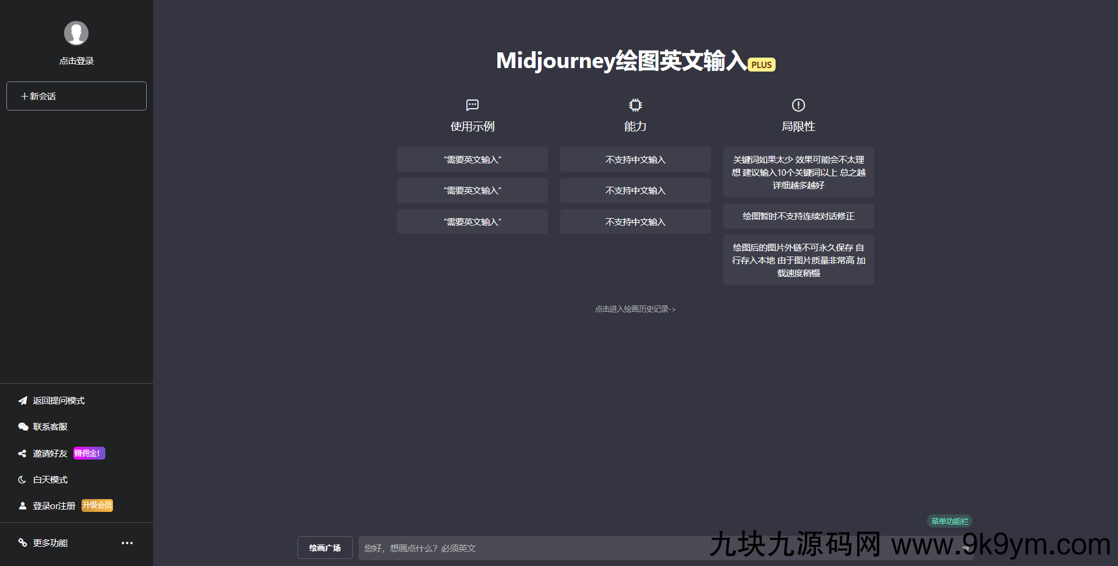The image size is (1118, 566).
Task: Select the 绘图后的图片外链不可永久保存 card
Action: (x=798, y=260)
